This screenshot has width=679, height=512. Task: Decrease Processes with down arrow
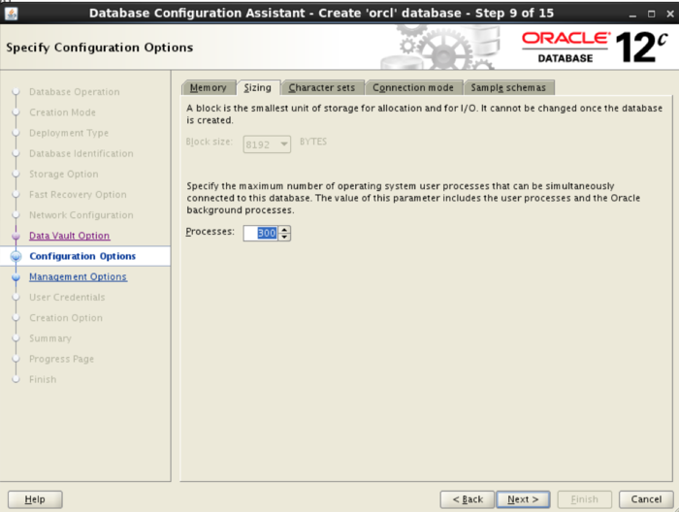284,238
